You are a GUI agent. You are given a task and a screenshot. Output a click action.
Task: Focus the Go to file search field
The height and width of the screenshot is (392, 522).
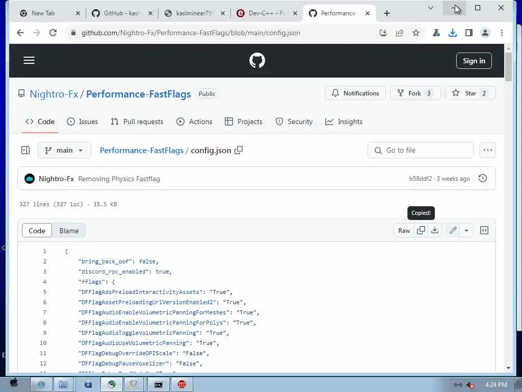pyautogui.click(x=421, y=151)
